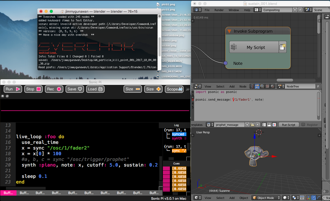
Task: Toggle fake user F for NodeTree
Action: 318,86
